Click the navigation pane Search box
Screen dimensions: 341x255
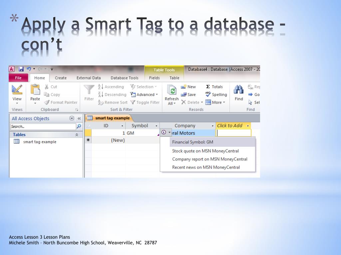(43, 127)
